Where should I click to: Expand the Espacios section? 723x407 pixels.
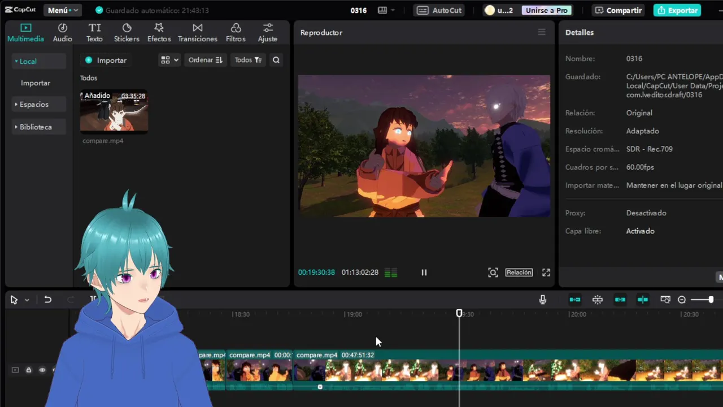38,104
